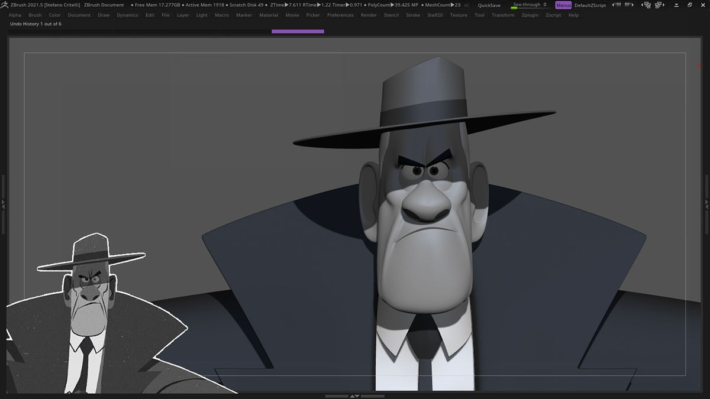Open the Texture menu
Screen dimensions: 710x399
(x=459, y=15)
